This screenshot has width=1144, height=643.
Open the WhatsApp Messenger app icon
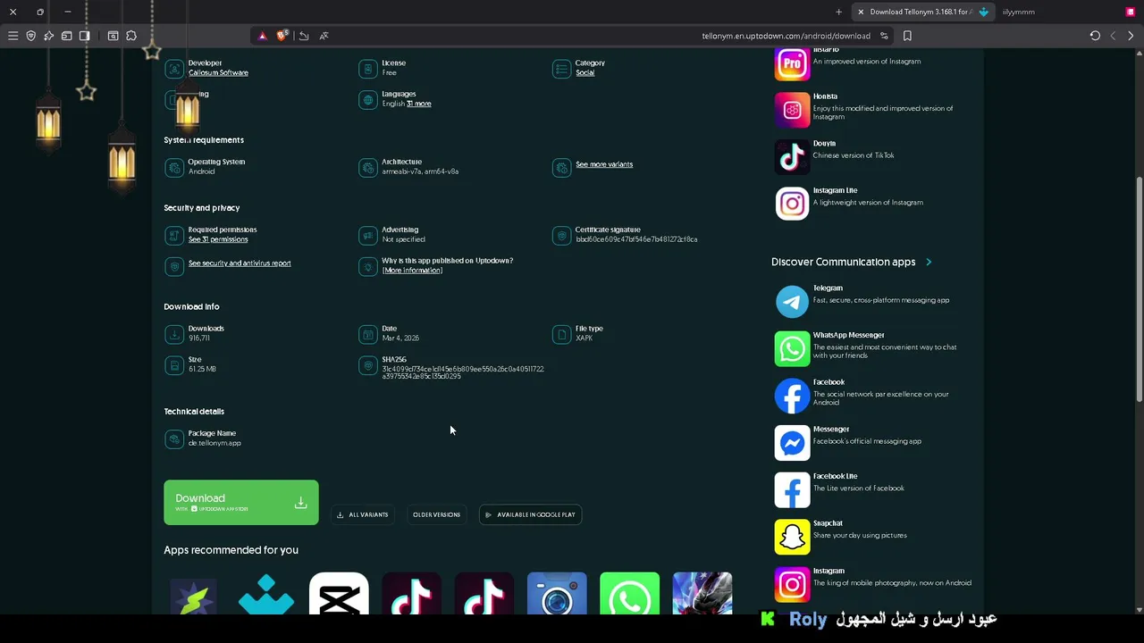pyautogui.click(x=792, y=349)
